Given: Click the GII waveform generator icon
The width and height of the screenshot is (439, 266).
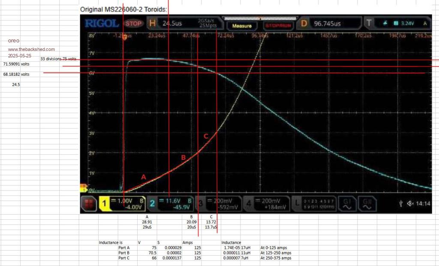Looking at the screenshot, I should (367, 203).
